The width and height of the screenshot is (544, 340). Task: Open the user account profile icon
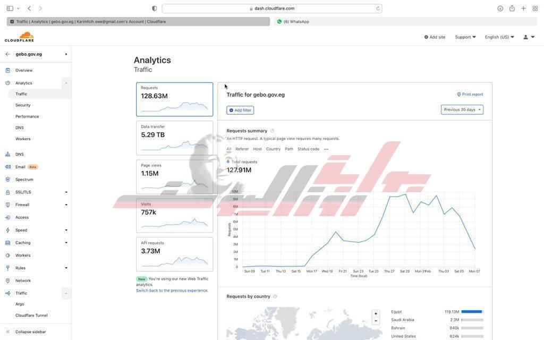(x=525, y=37)
